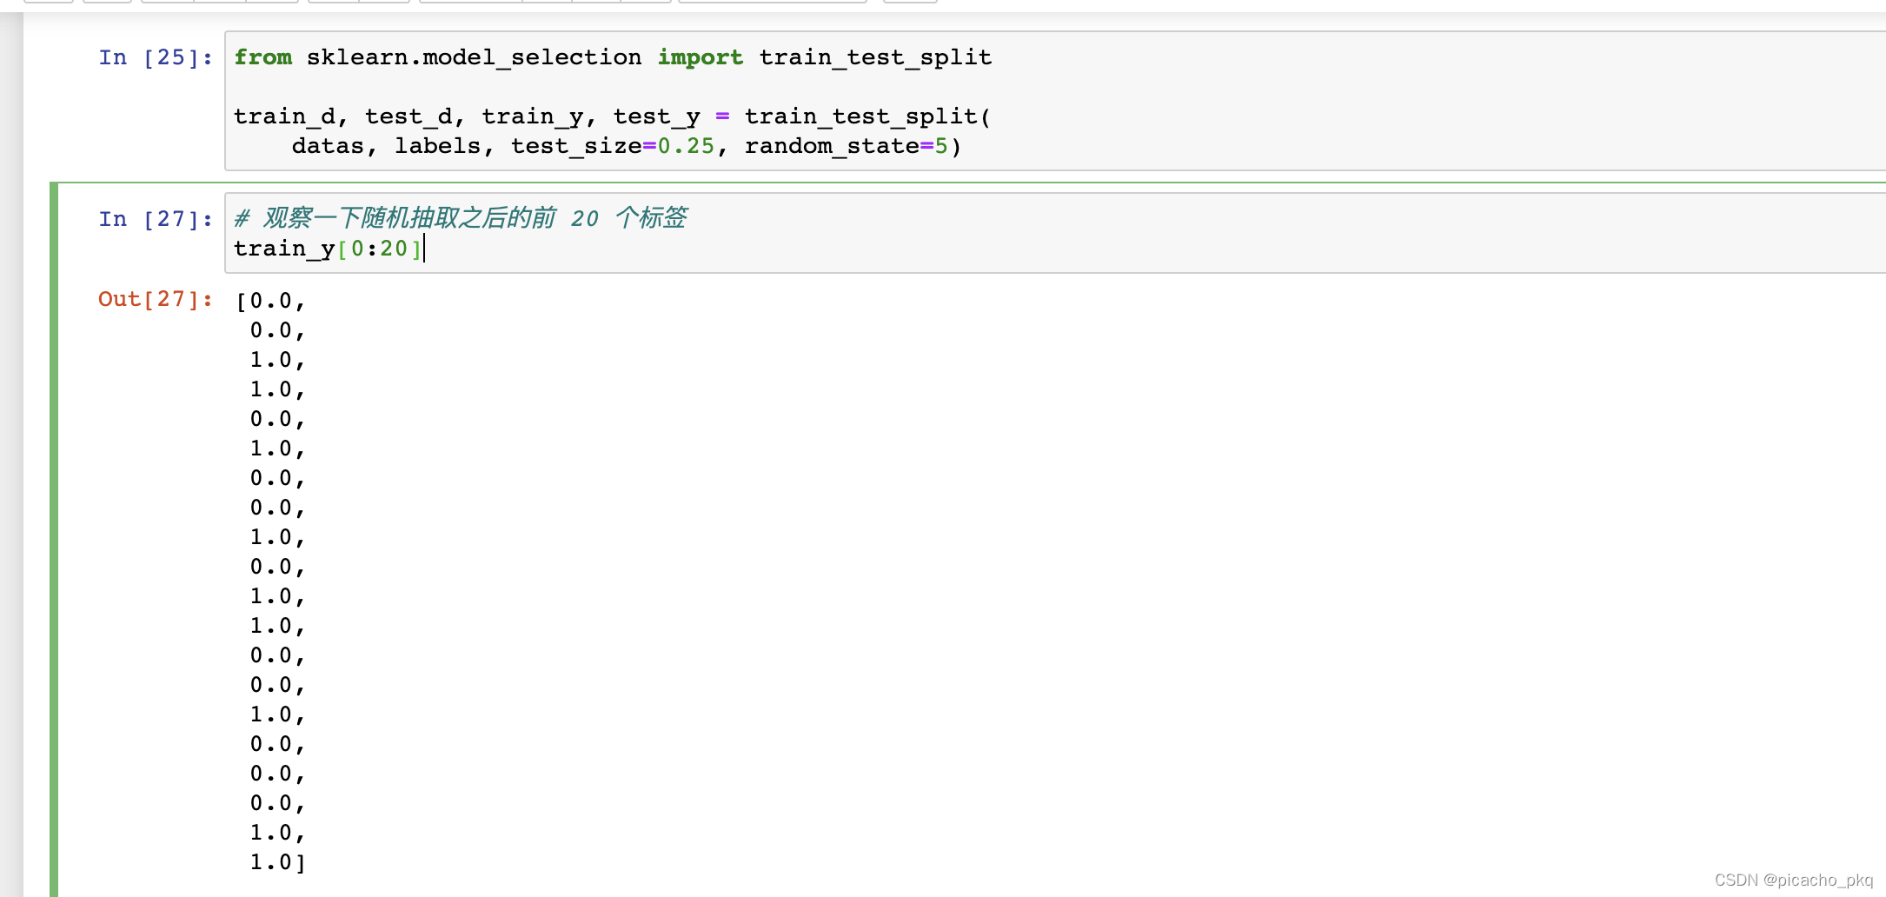Click the In [25] cell prompt
Screen dimensions: 1886x897
(156, 57)
